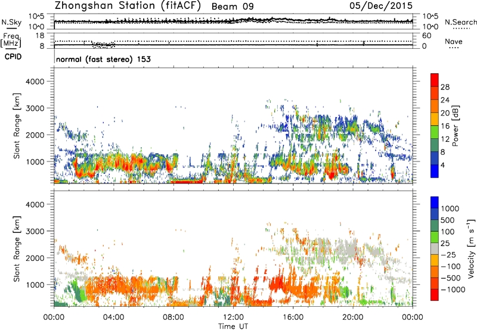Click the dotted line sample under 'Nave'
Image resolution: width=477 pixels, height=330 pixels.
pyautogui.click(x=454, y=48)
